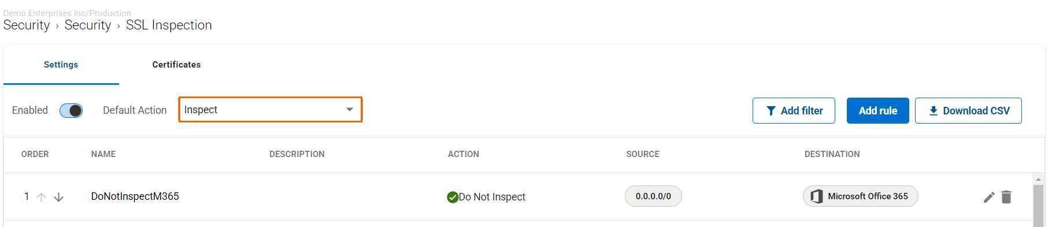
Task: Sort by the NAME column header
Action: click(x=103, y=154)
